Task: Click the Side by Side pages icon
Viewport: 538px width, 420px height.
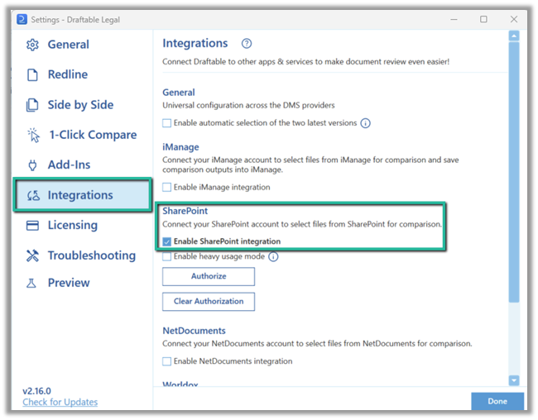Action: (x=32, y=105)
